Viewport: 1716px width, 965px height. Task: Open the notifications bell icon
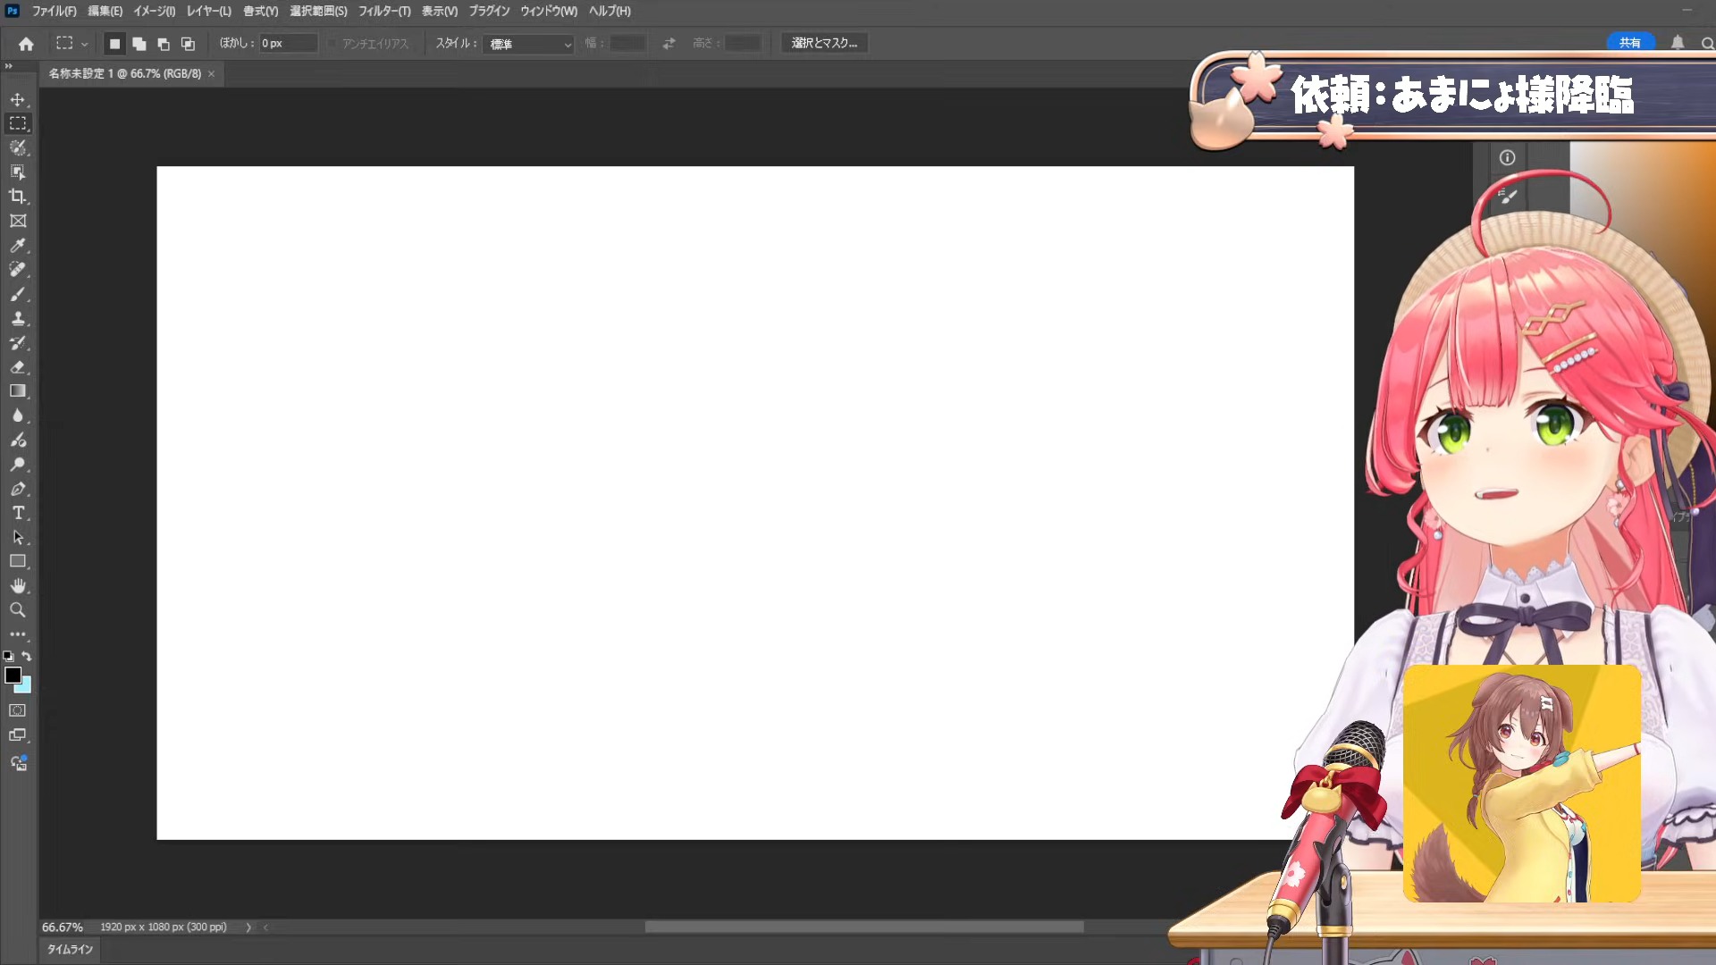tap(1678, 43)
